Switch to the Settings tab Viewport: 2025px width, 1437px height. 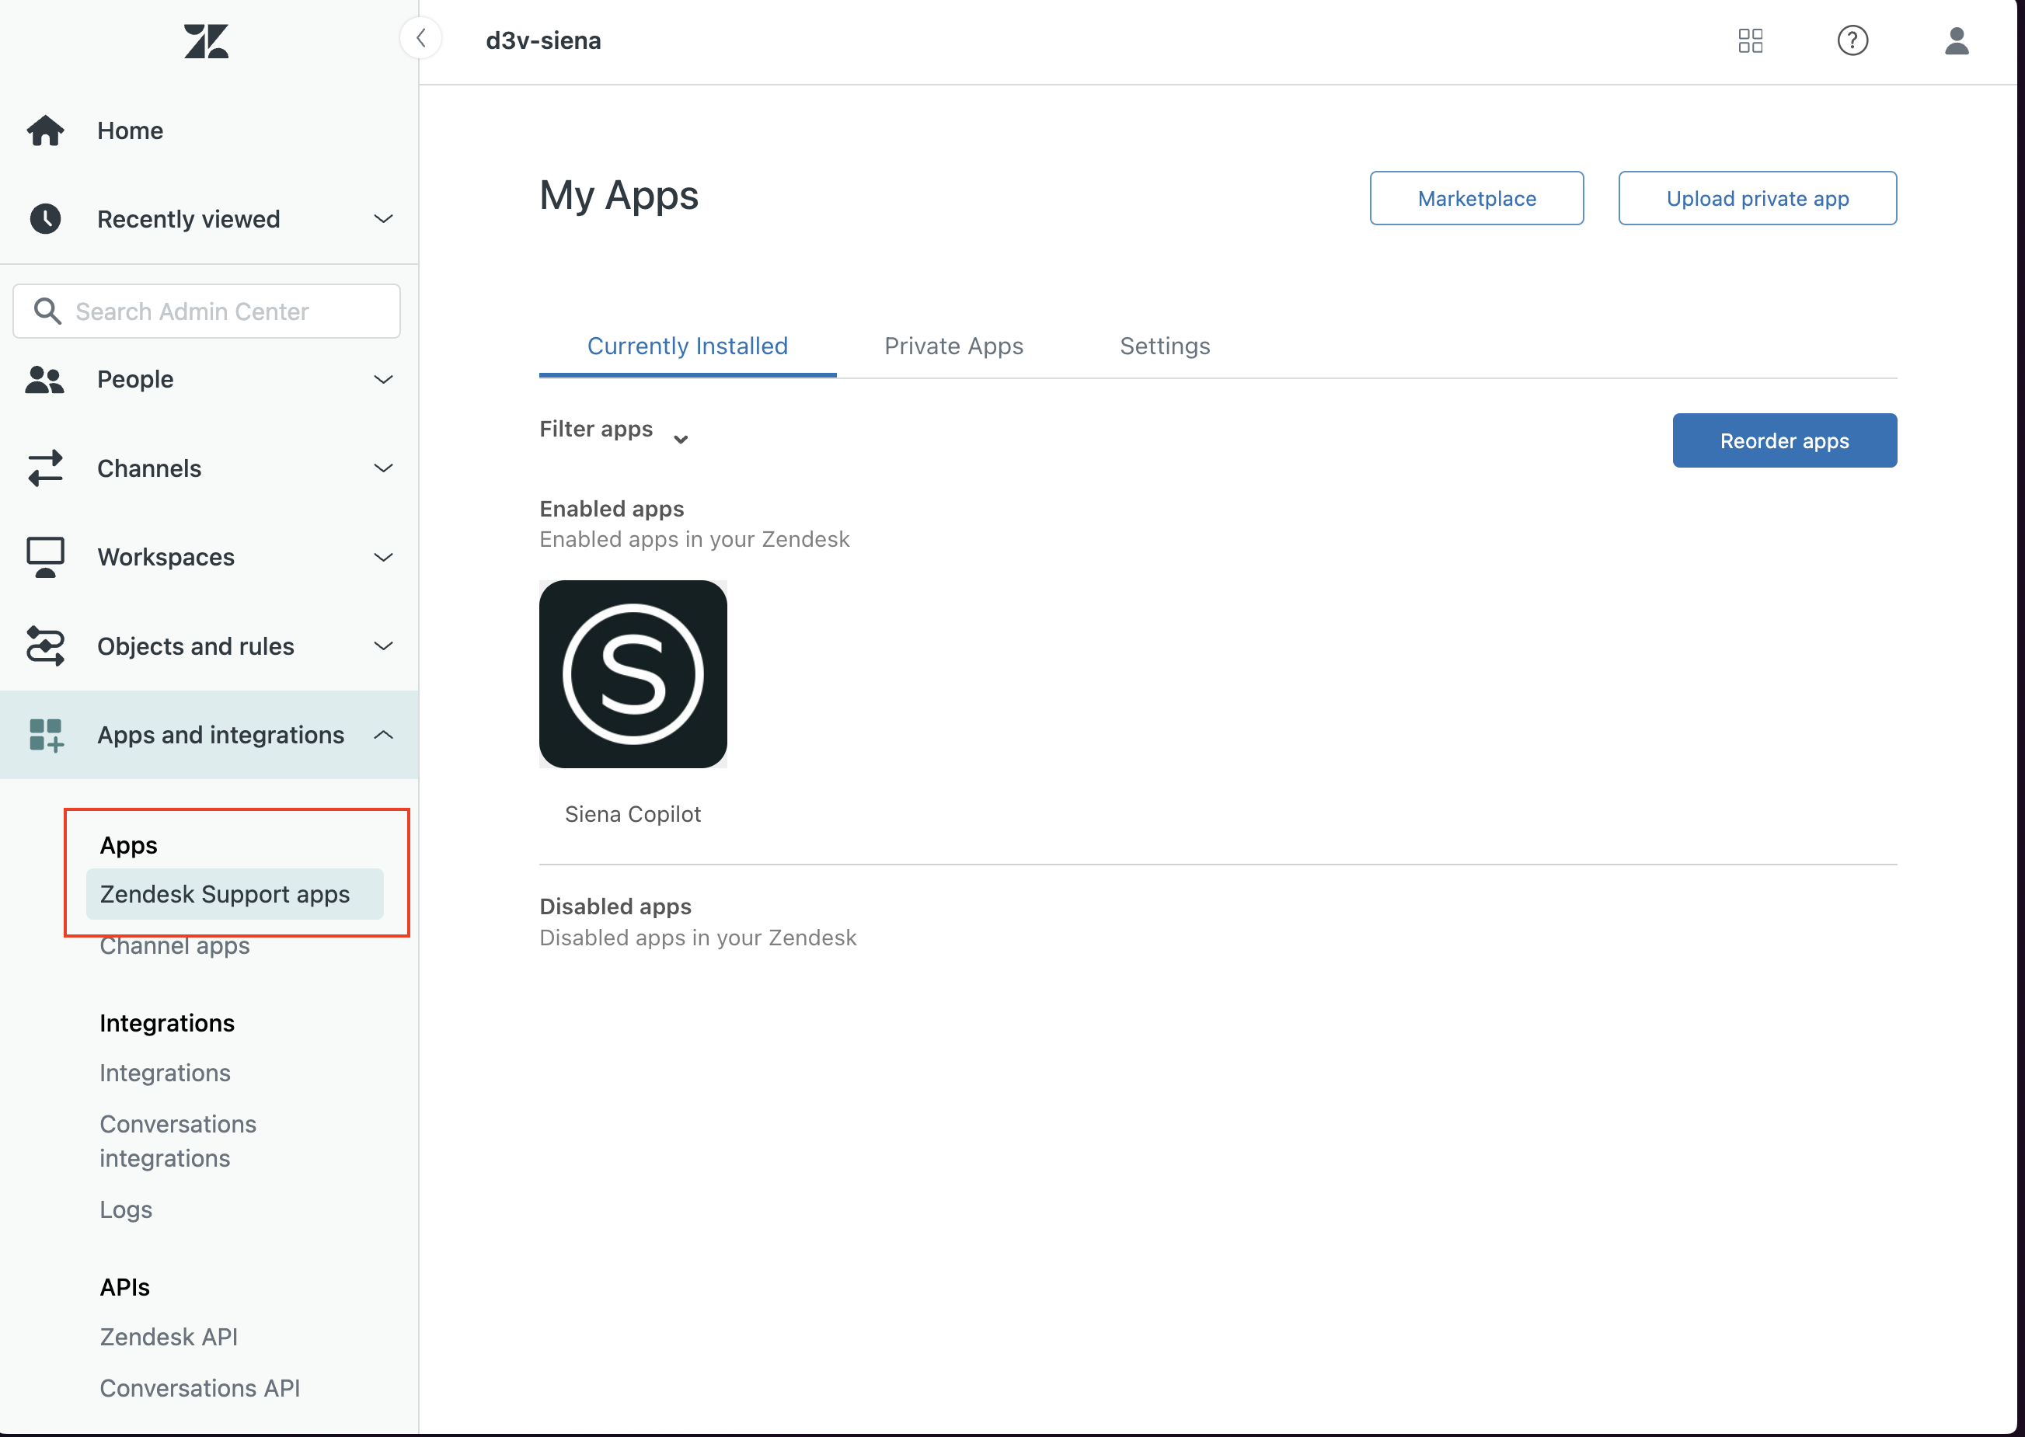click(x=1165, y=346)
